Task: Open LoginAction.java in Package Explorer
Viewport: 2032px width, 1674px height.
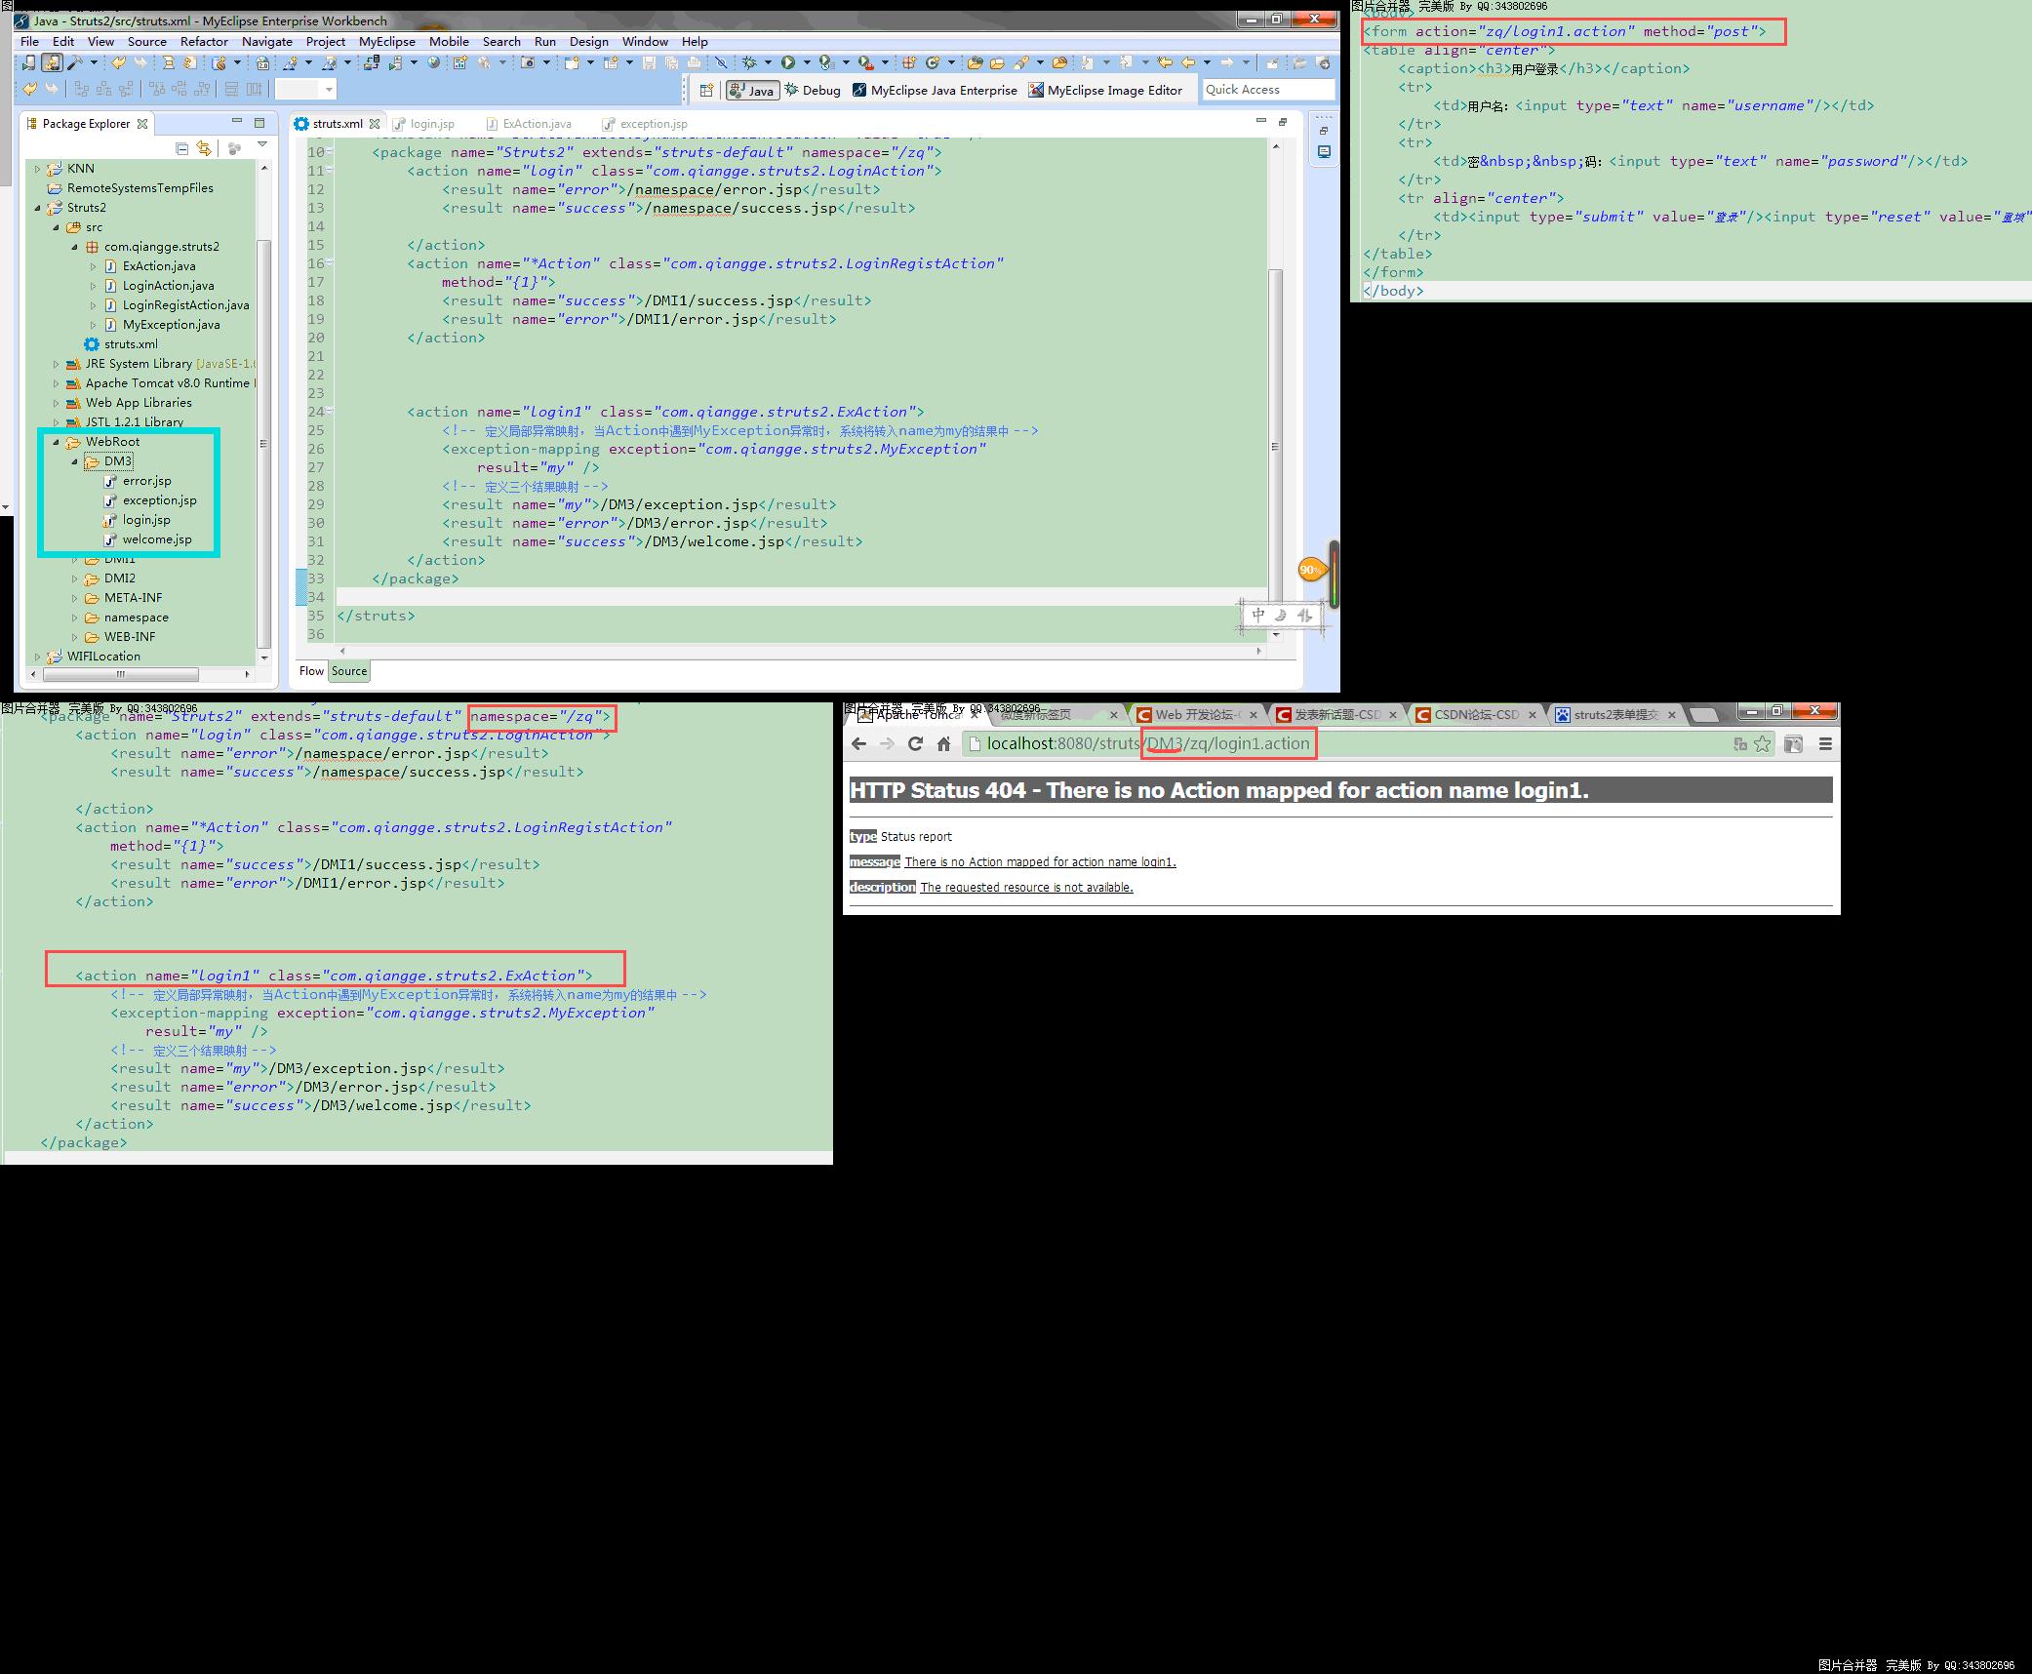Action: 168,286
